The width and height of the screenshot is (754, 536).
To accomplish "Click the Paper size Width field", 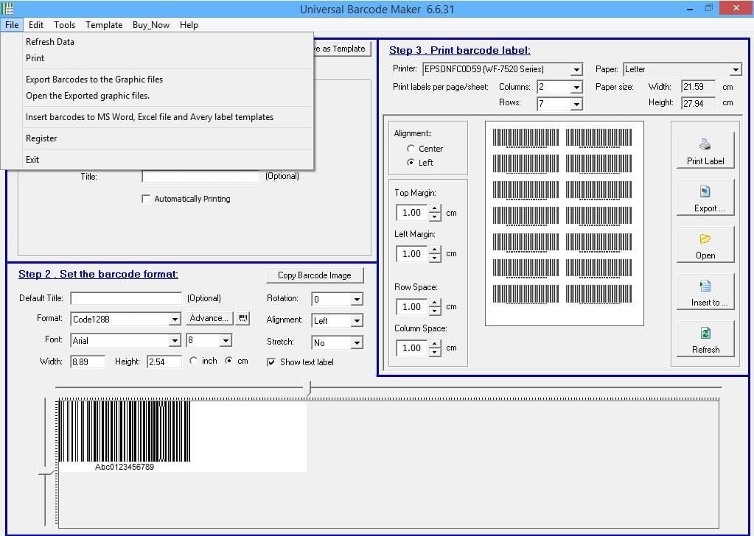I will [698, 87].
